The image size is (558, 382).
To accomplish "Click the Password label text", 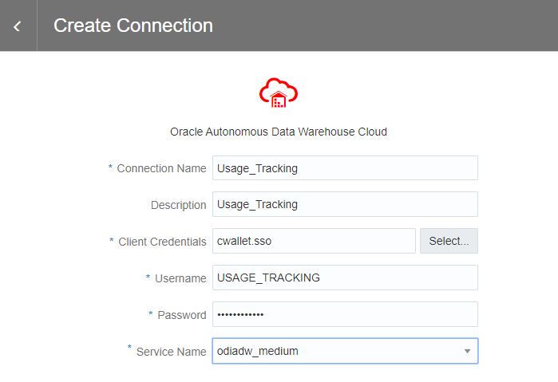I will coord(181,315).
